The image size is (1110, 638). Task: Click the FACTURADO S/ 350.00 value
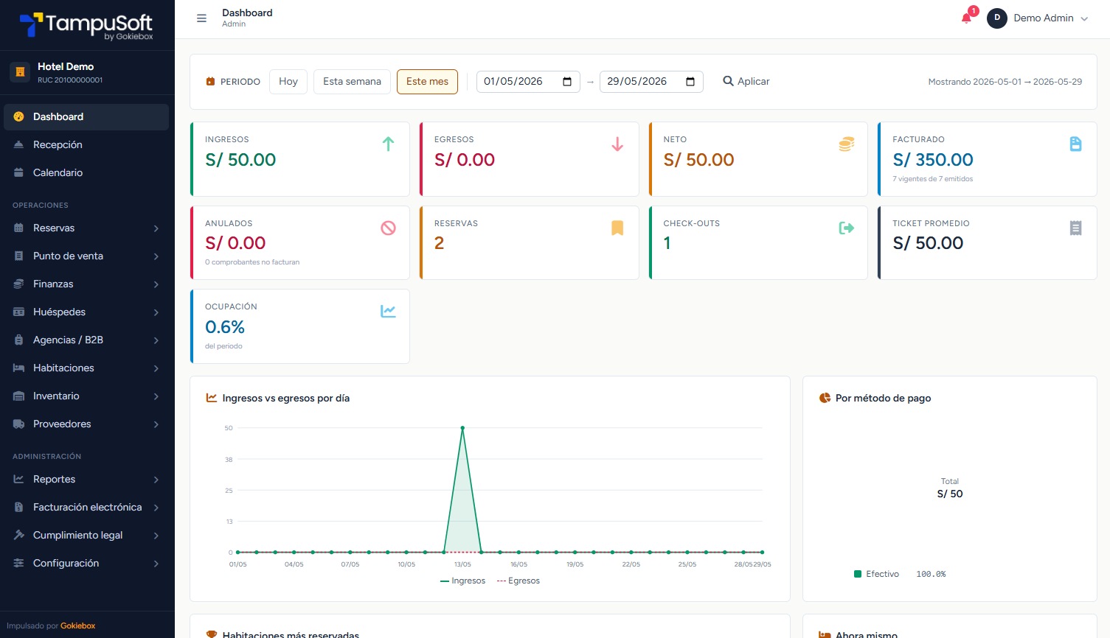click(x=933, y=160)
